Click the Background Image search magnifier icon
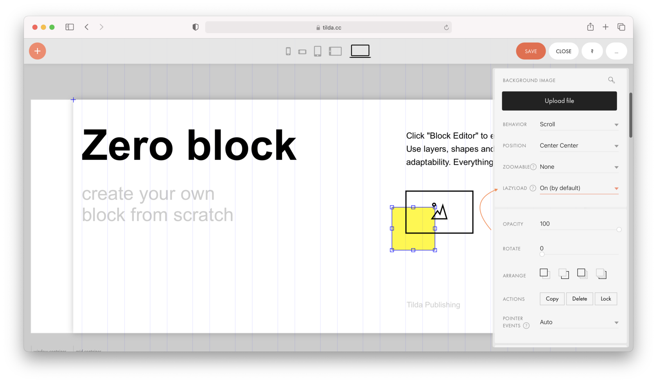This screenshot has width=657, height=383. 611,80
